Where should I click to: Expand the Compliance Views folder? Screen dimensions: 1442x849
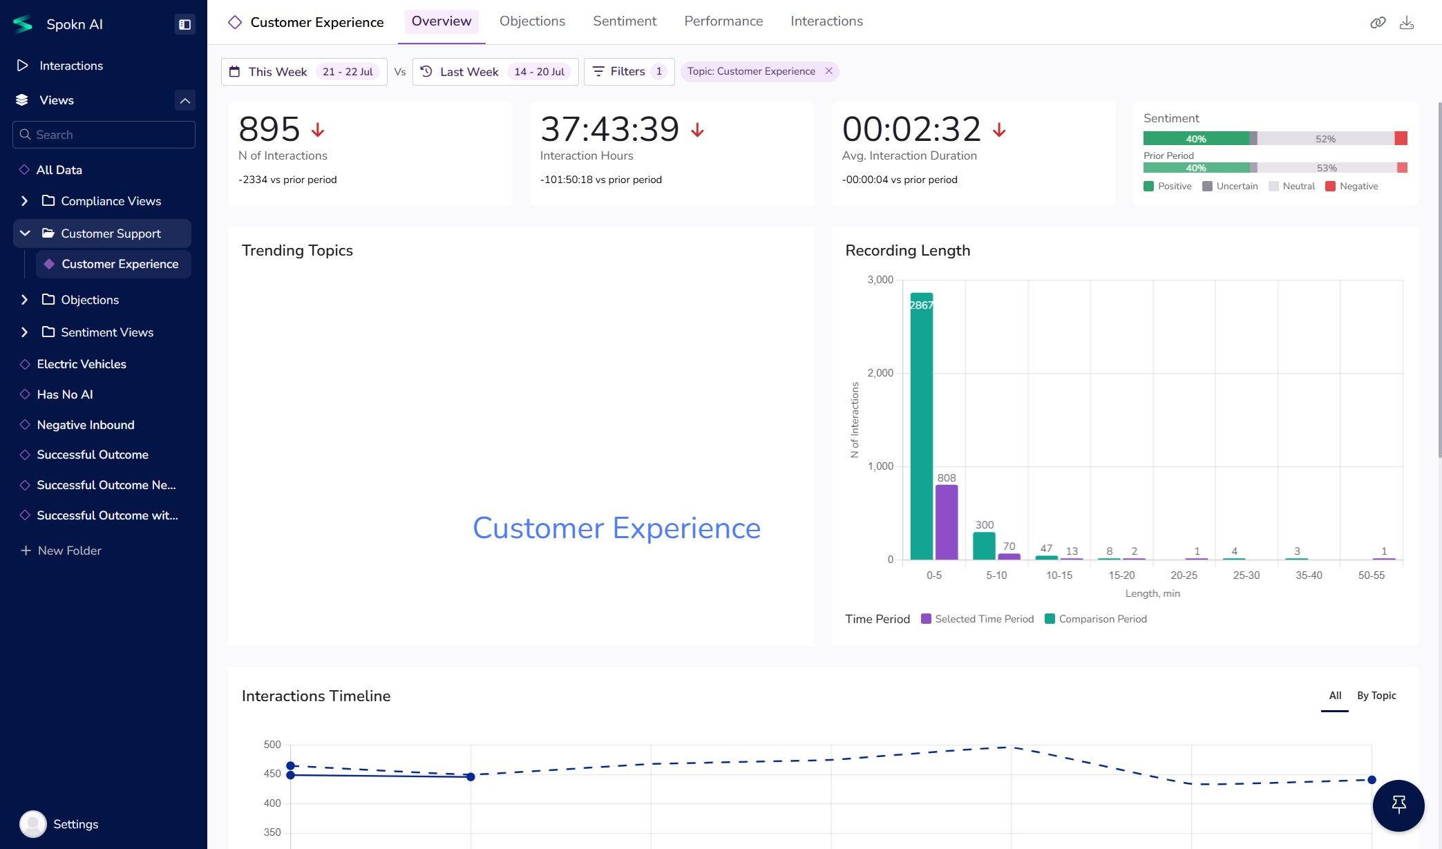(x=25, y=201)
